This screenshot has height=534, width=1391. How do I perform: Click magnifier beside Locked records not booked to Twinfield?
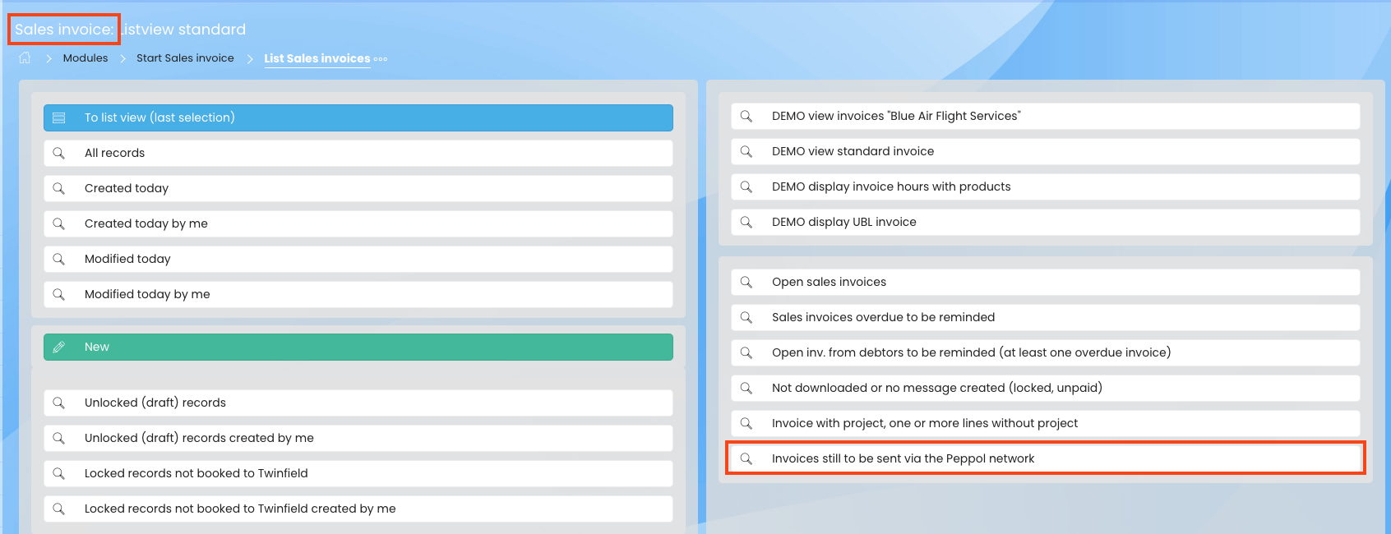[59, 473]
